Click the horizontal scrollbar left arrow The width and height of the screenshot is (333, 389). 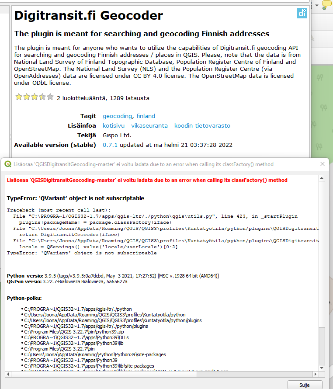click(8, 374)
